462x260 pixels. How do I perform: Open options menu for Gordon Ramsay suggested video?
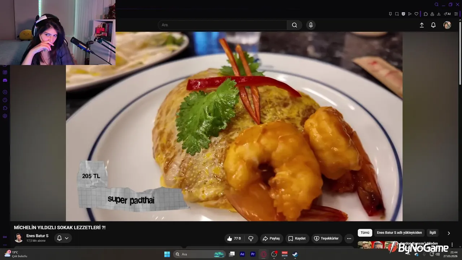pyautogui.click(x=452, y=245)
